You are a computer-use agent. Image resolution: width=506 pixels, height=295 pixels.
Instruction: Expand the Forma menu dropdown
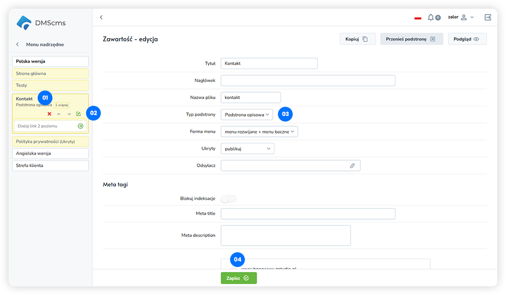pos(259,132)
